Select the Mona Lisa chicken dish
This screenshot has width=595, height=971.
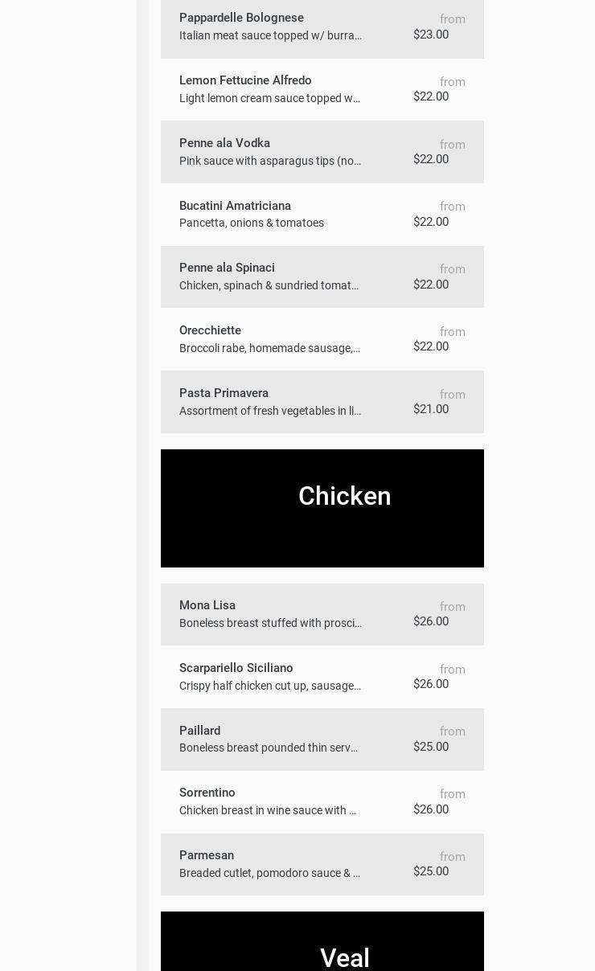[x=207, y=605]
